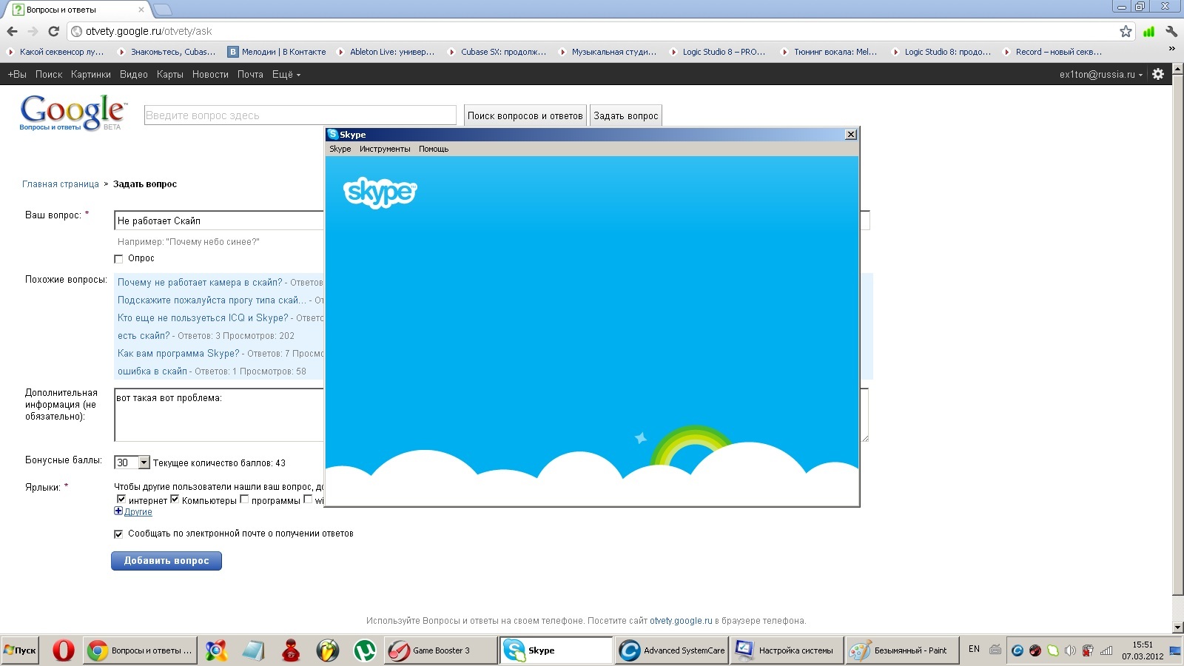This screenshot has width=1184, height=666.
Task: Click the green tray icon by the speaker
Action: click(x=1053, y=650)
